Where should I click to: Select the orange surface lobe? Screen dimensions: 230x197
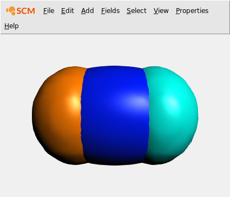pos(58,116)
